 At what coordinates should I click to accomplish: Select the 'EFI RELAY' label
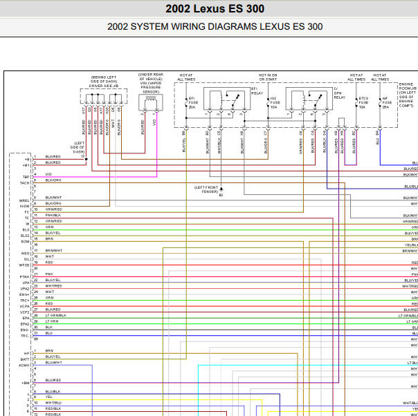click(257, 91)
